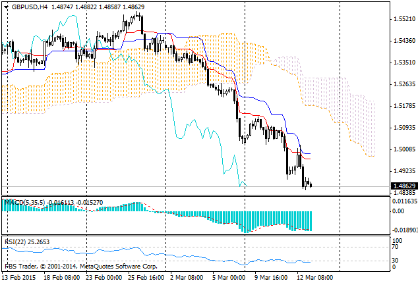Click the MACD scale value -0.018903
The height and width of the screenshot is (283, 418).
[x=404, y=230]
